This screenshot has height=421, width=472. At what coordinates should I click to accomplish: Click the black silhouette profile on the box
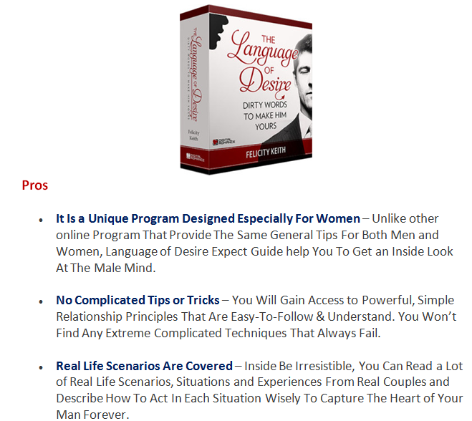(218, 32)
